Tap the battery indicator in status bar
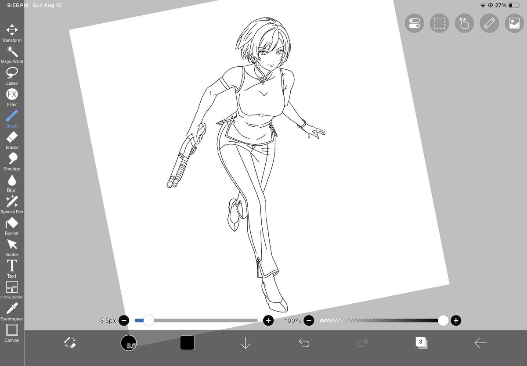527x366 pixels. pos(513,5)
